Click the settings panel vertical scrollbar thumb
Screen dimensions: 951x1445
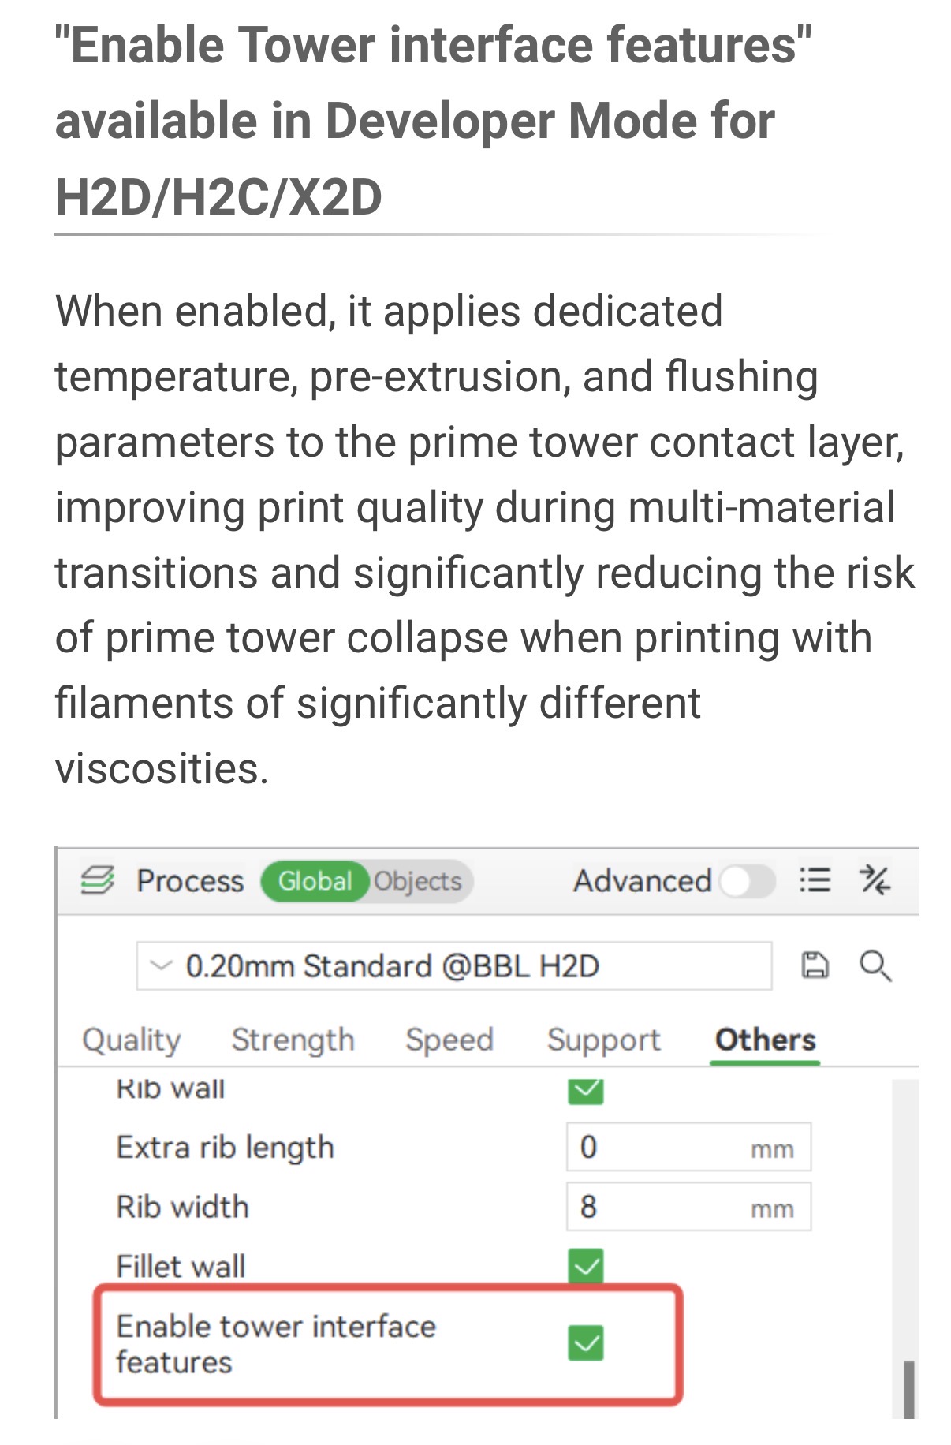click(909, 1388)
